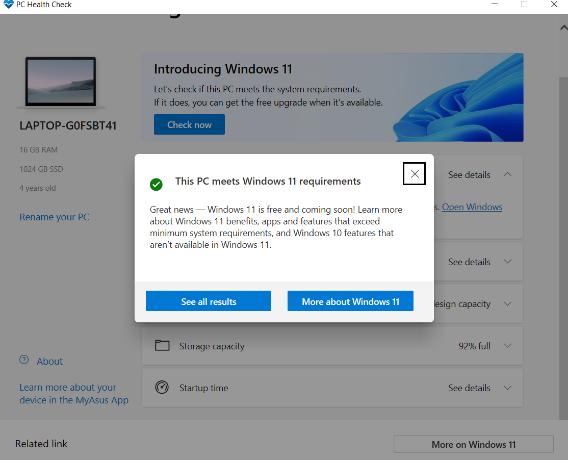Click See all results button
Viewport: 568px width, 460px height.
[209, 301]
